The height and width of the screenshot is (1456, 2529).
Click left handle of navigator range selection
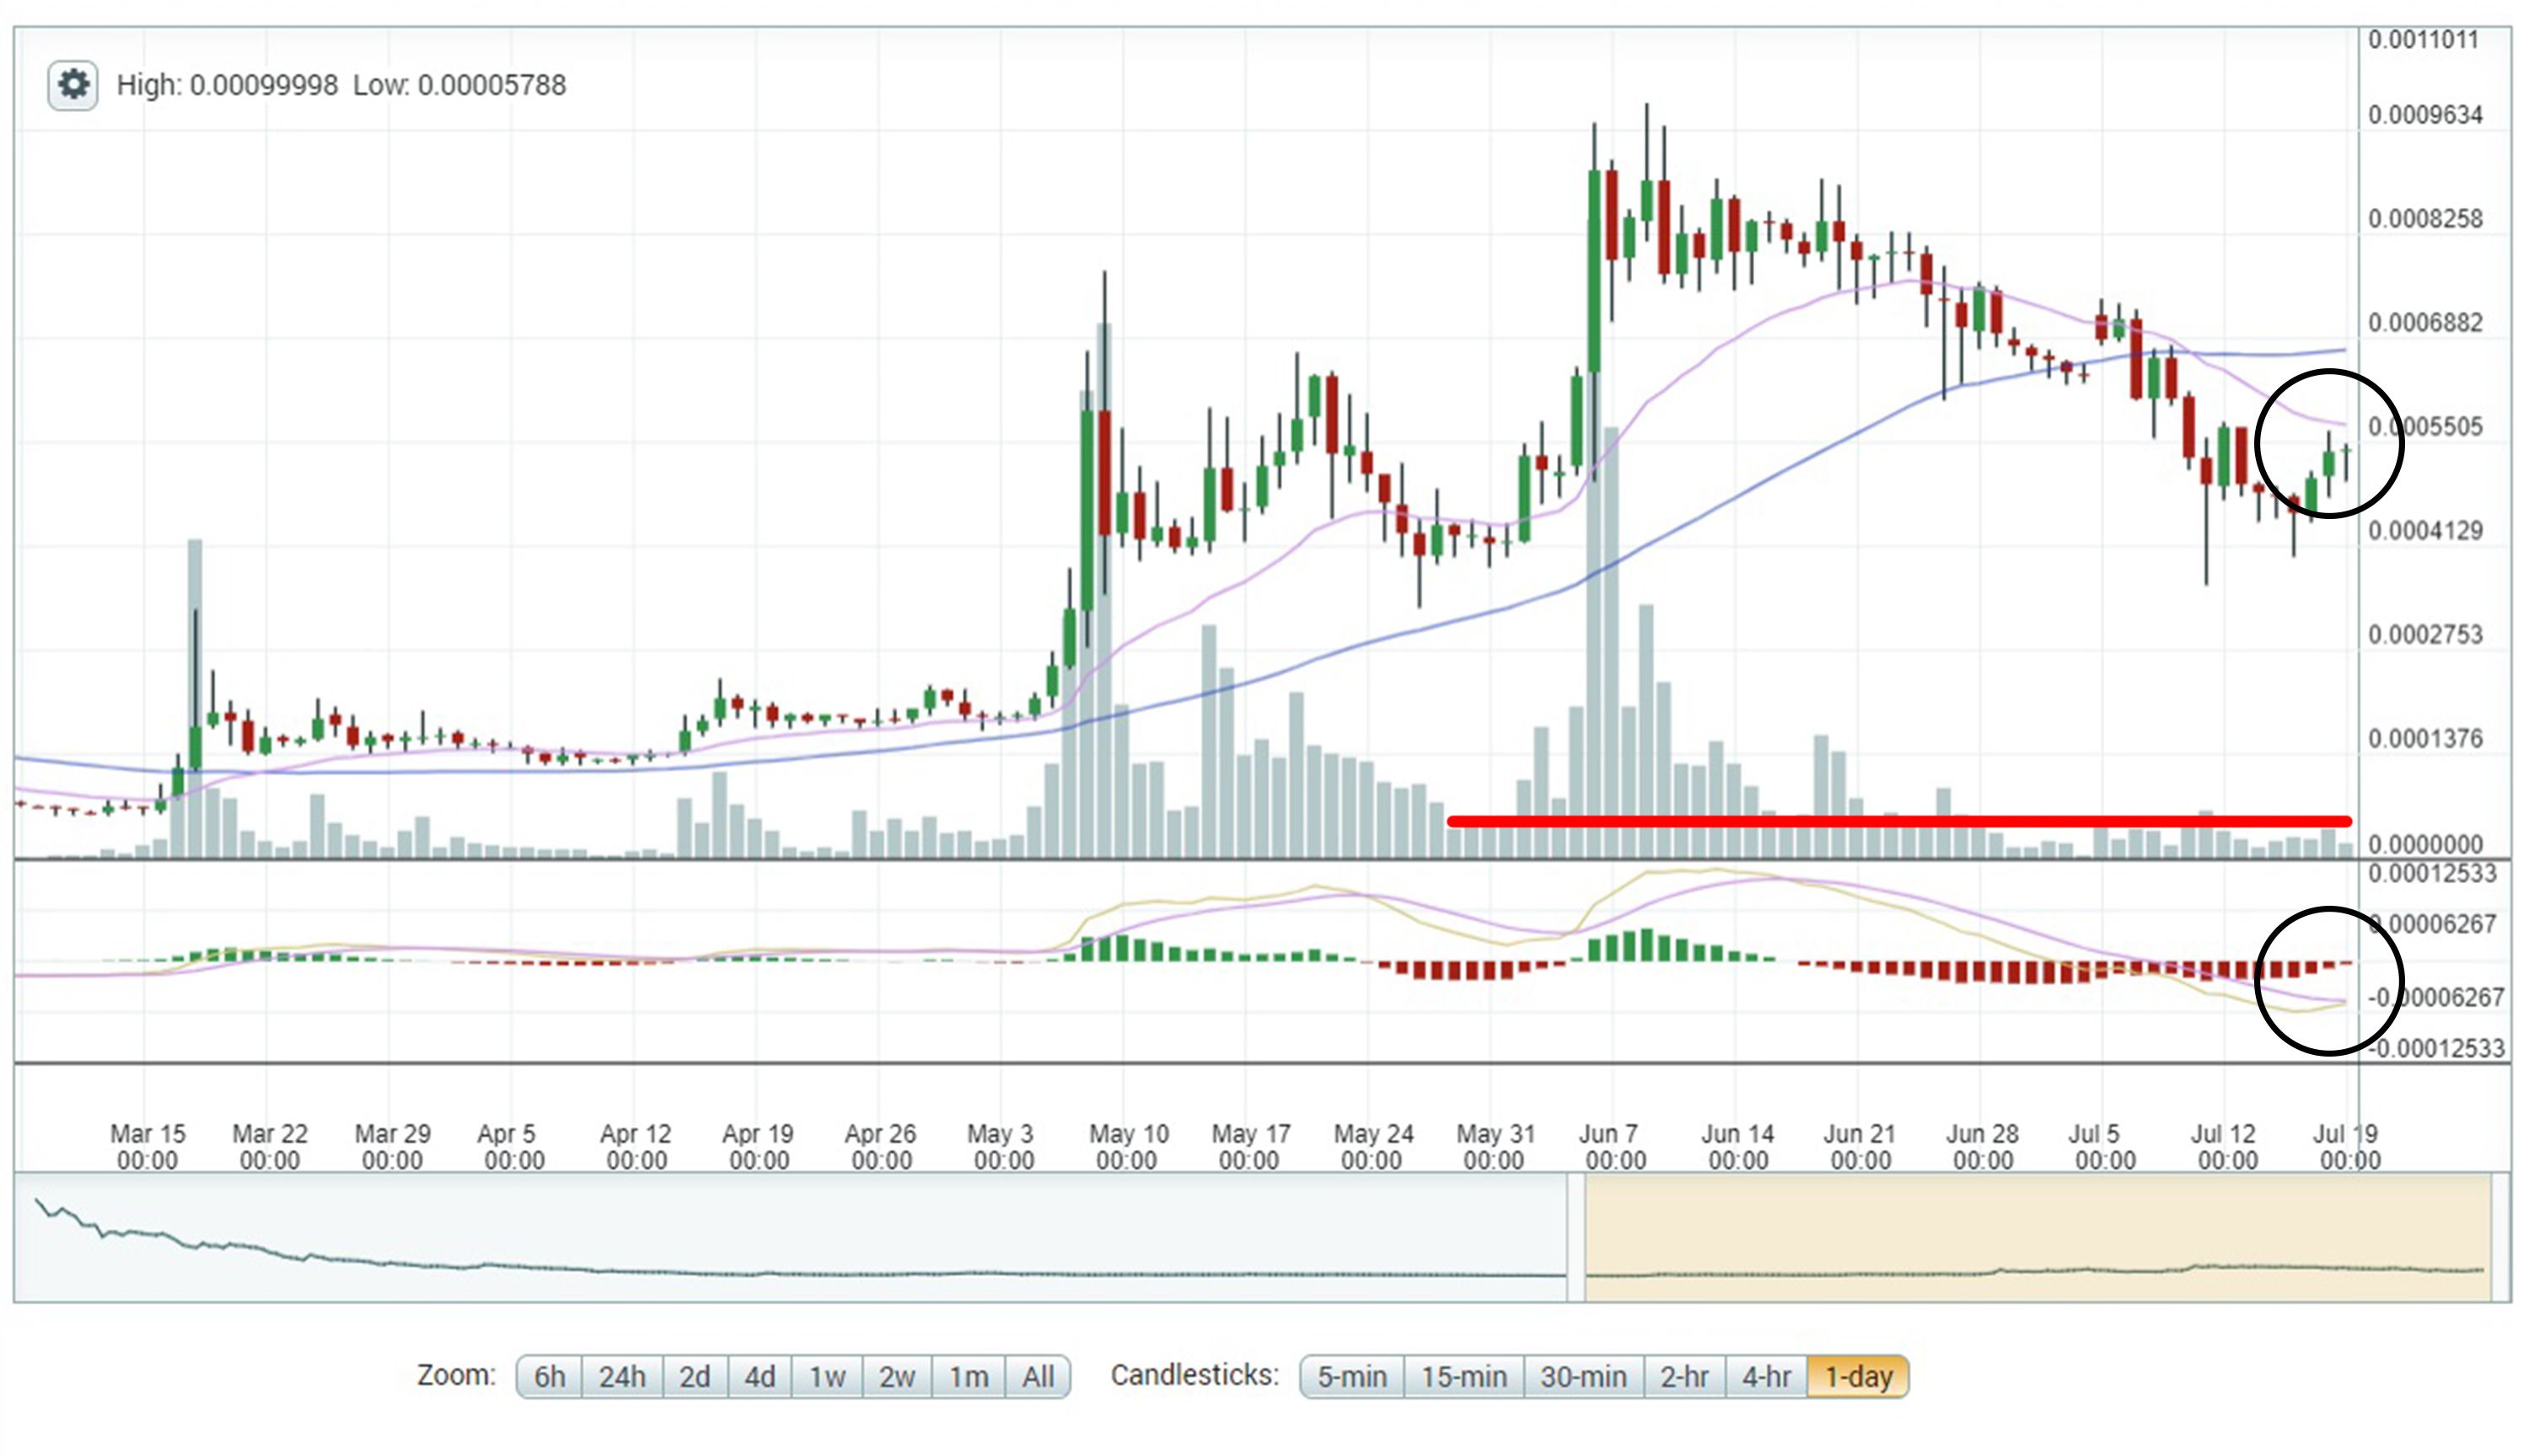point(1576,1238)
